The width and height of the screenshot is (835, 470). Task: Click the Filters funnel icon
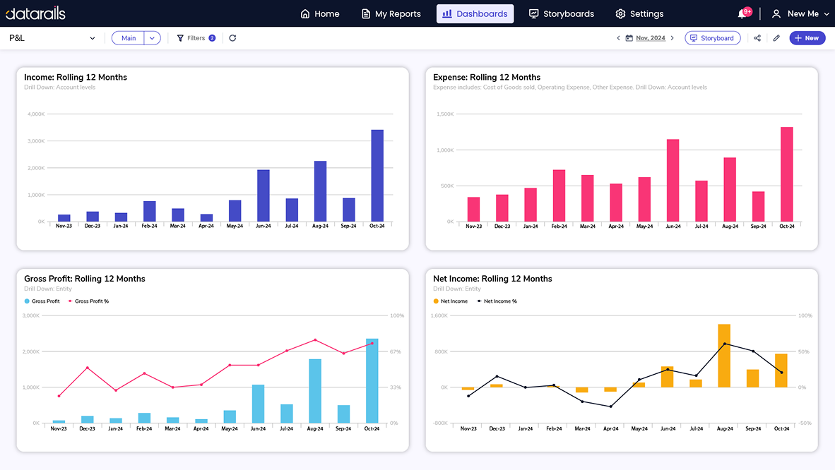coord(180,38)
